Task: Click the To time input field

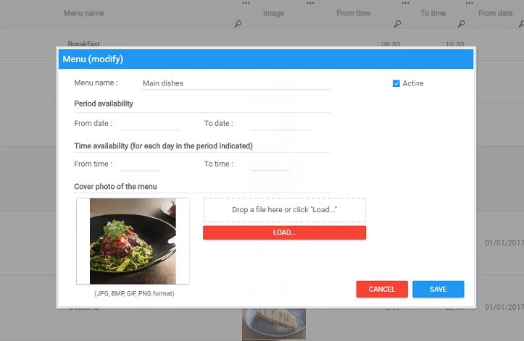Action: pyautogui.click(x=270, y=164)
